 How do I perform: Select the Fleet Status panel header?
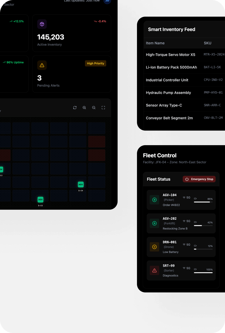(158, 179)
